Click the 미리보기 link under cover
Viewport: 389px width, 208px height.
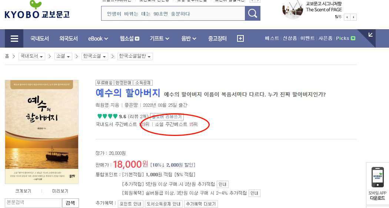pyautogui.click(x=60, y=191)
